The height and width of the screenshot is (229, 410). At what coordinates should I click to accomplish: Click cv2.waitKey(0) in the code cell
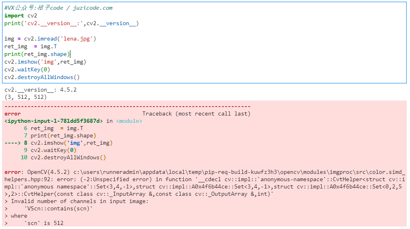(x=27, y=69)
